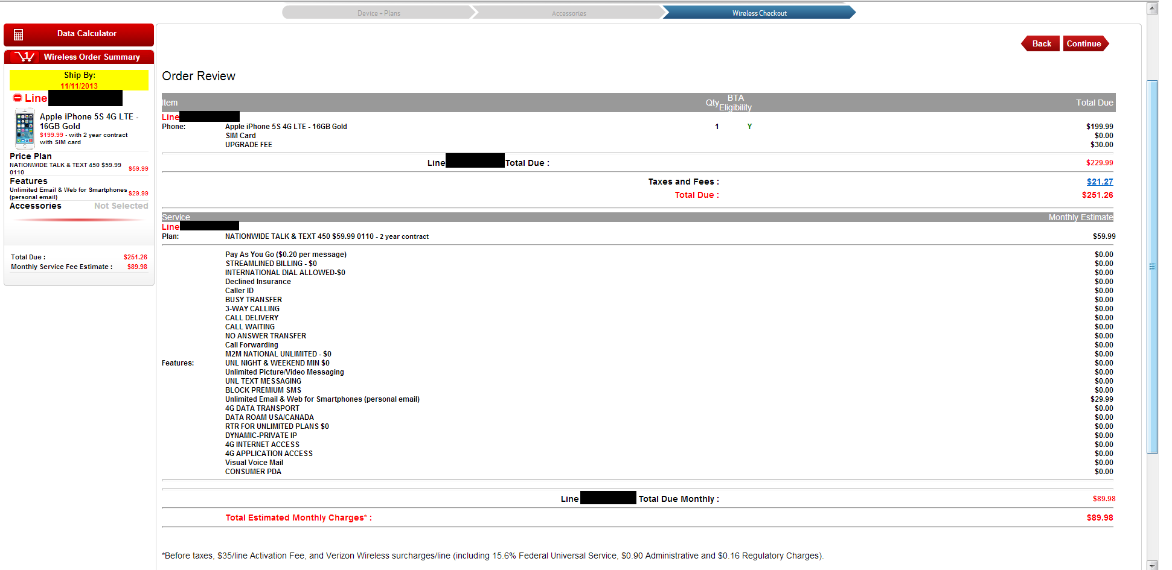Click the NO ANSWER TRANSFER feature

click(266, 336)
